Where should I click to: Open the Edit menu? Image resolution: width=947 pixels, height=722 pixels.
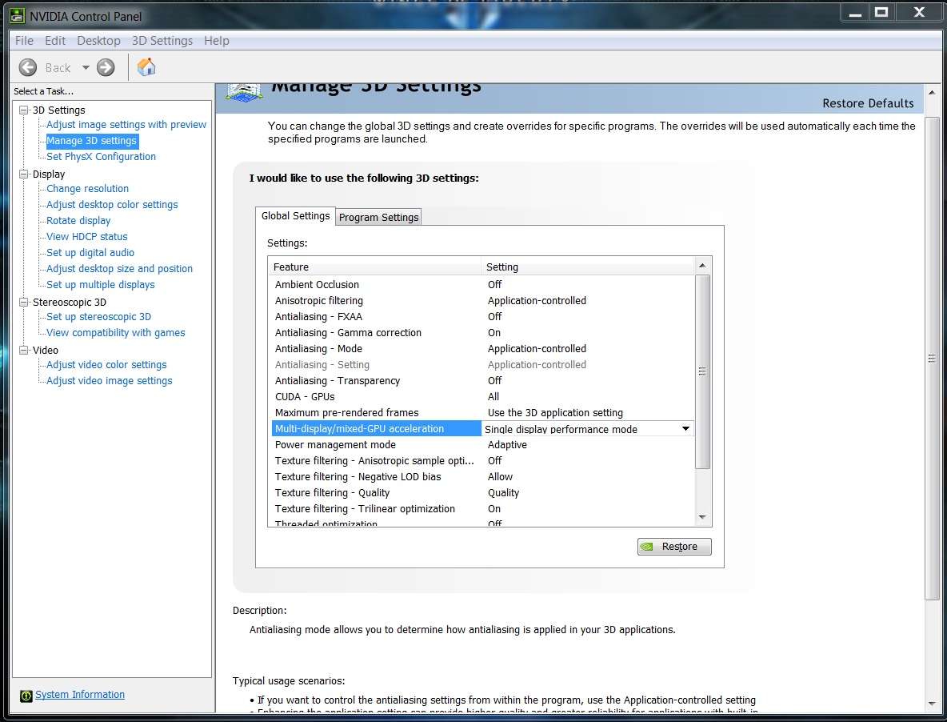[55, 41]
